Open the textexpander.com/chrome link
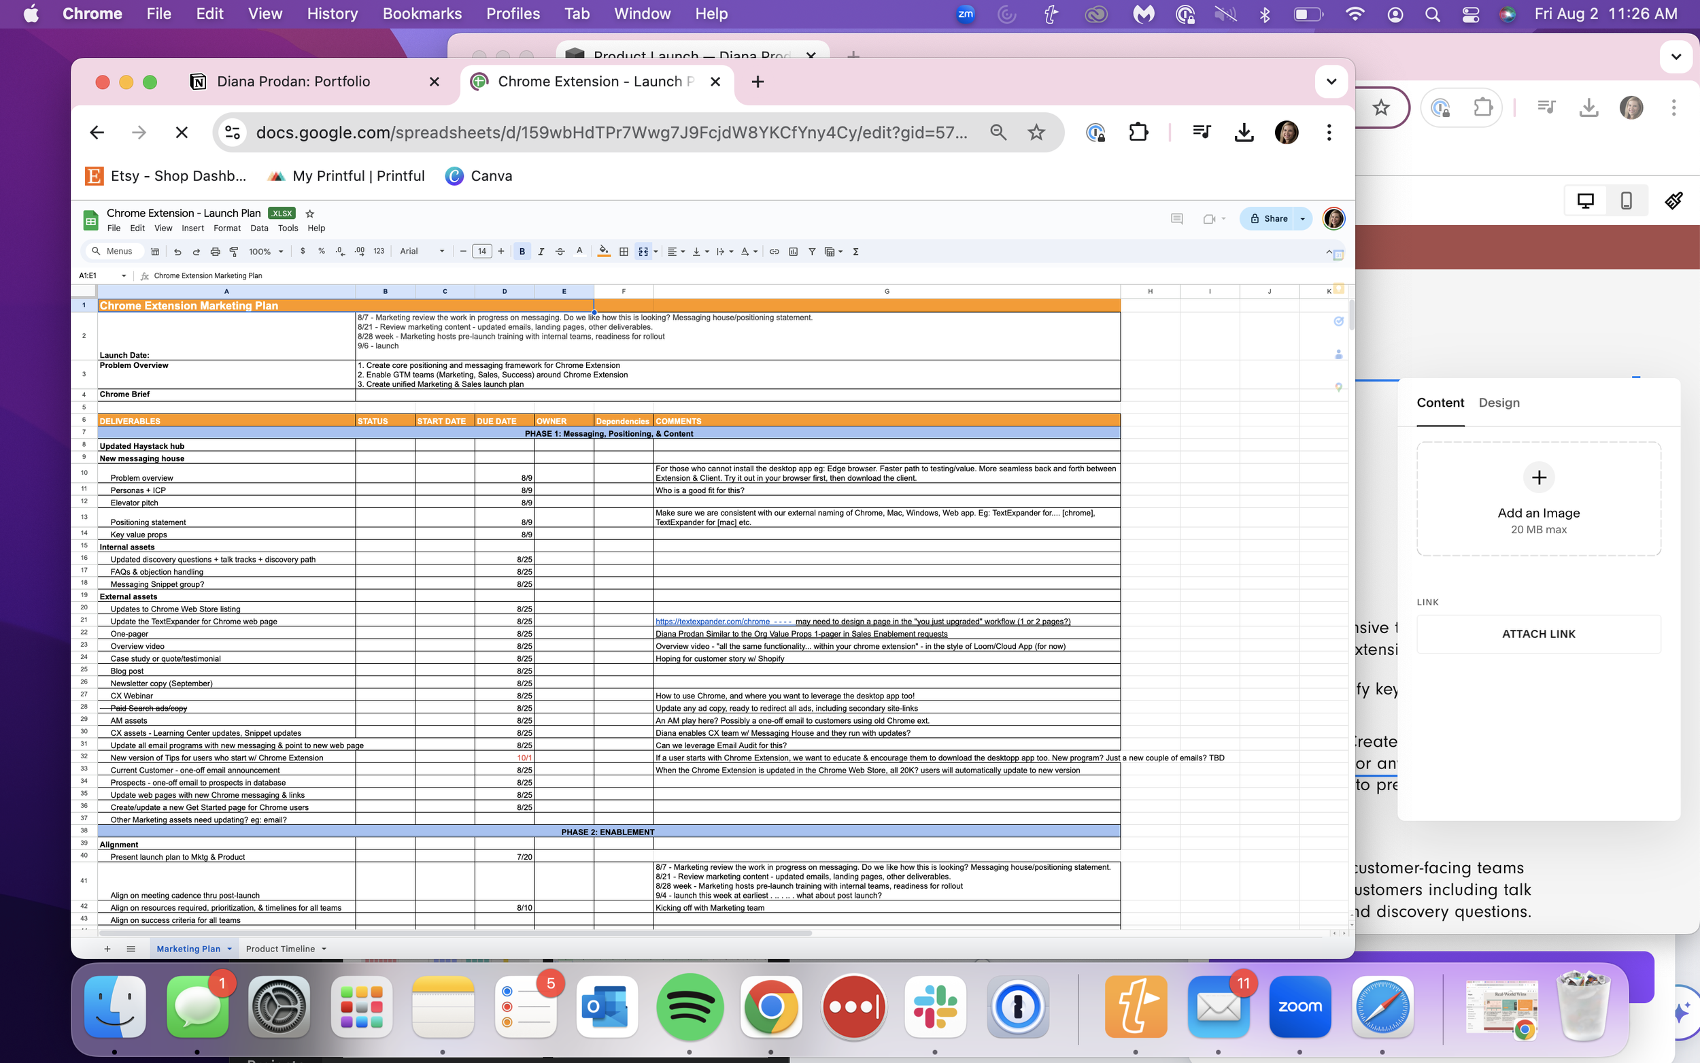1700x1063 pixels. coord(712,622)
